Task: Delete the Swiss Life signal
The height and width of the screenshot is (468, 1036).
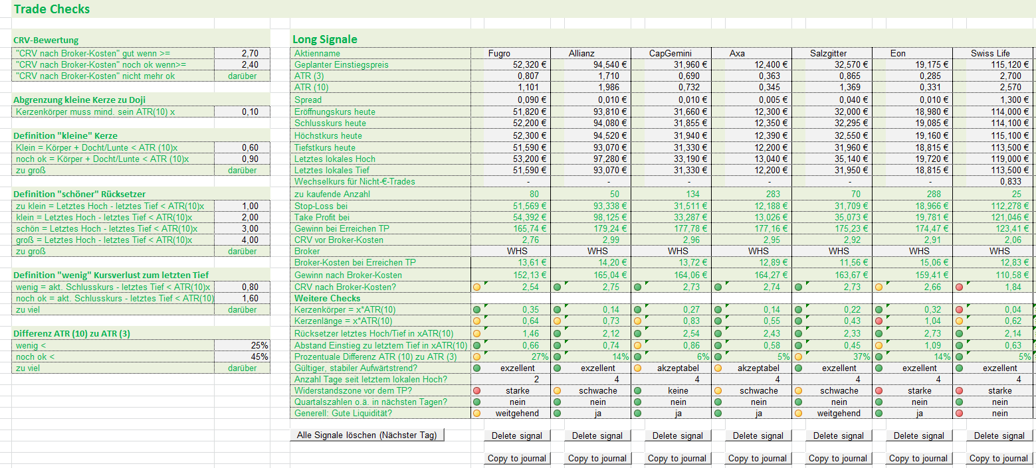Action: 999,435
